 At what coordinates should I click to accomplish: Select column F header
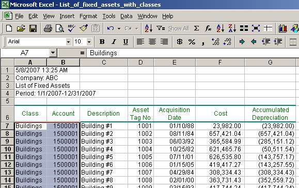click(220, 62)
